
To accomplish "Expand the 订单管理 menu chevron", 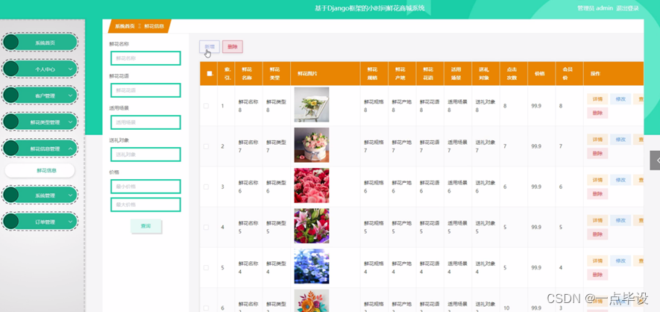I will 70,222.
